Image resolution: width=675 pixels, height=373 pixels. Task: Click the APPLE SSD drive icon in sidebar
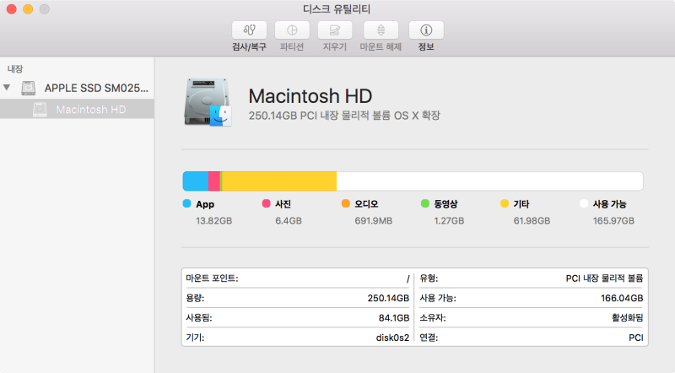click(30, 88)
